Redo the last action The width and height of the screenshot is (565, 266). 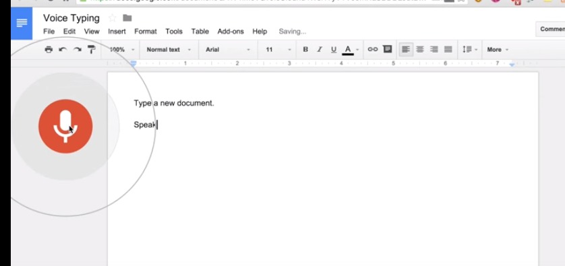pos(77,50)
